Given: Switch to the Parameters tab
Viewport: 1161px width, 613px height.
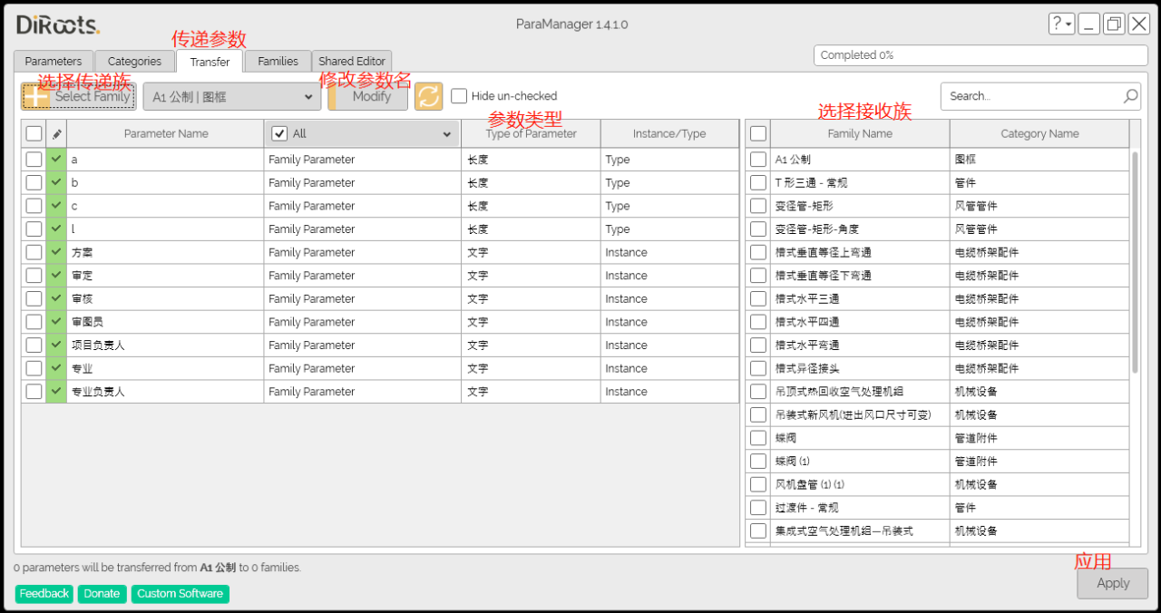Looking at the screenshot, I should (x=54, y=62).
